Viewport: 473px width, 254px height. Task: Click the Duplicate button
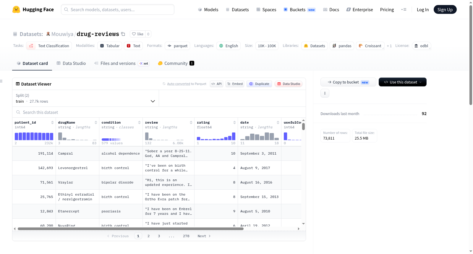[259, 84]
